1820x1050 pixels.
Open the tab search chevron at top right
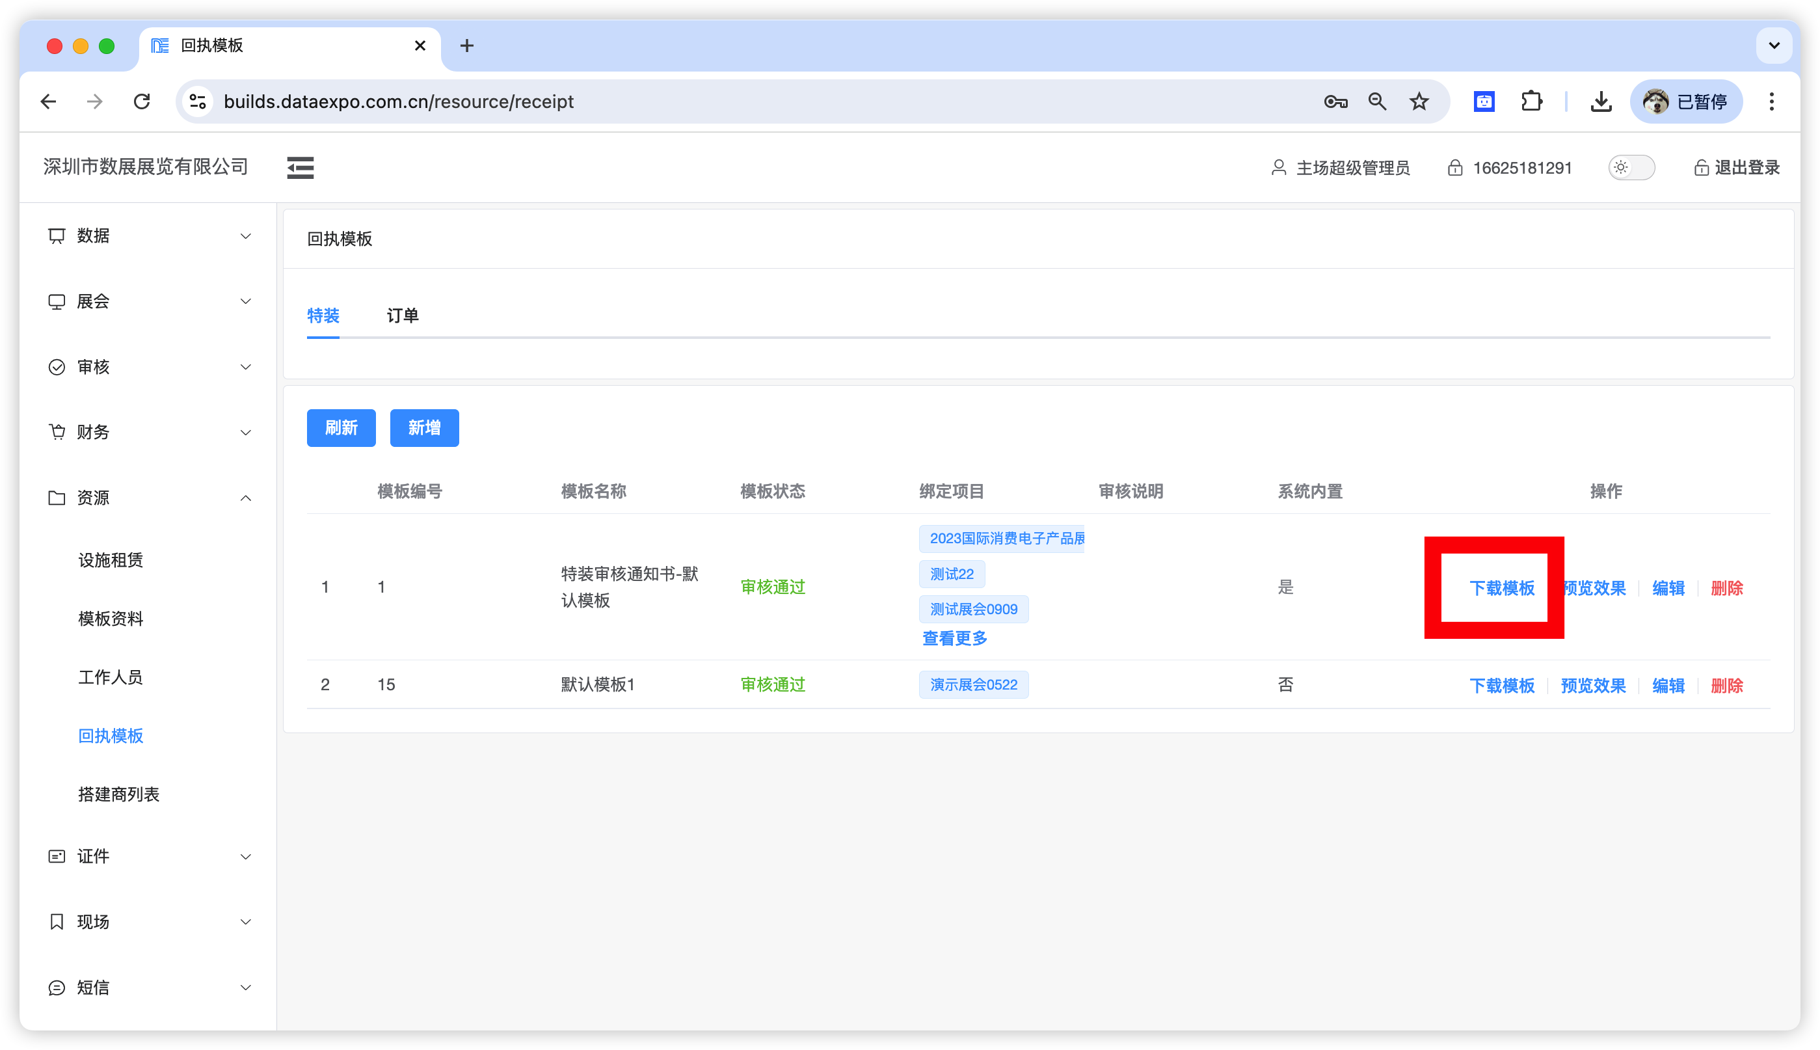1774,46
